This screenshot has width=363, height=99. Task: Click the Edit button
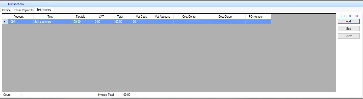tap(349, 29)
